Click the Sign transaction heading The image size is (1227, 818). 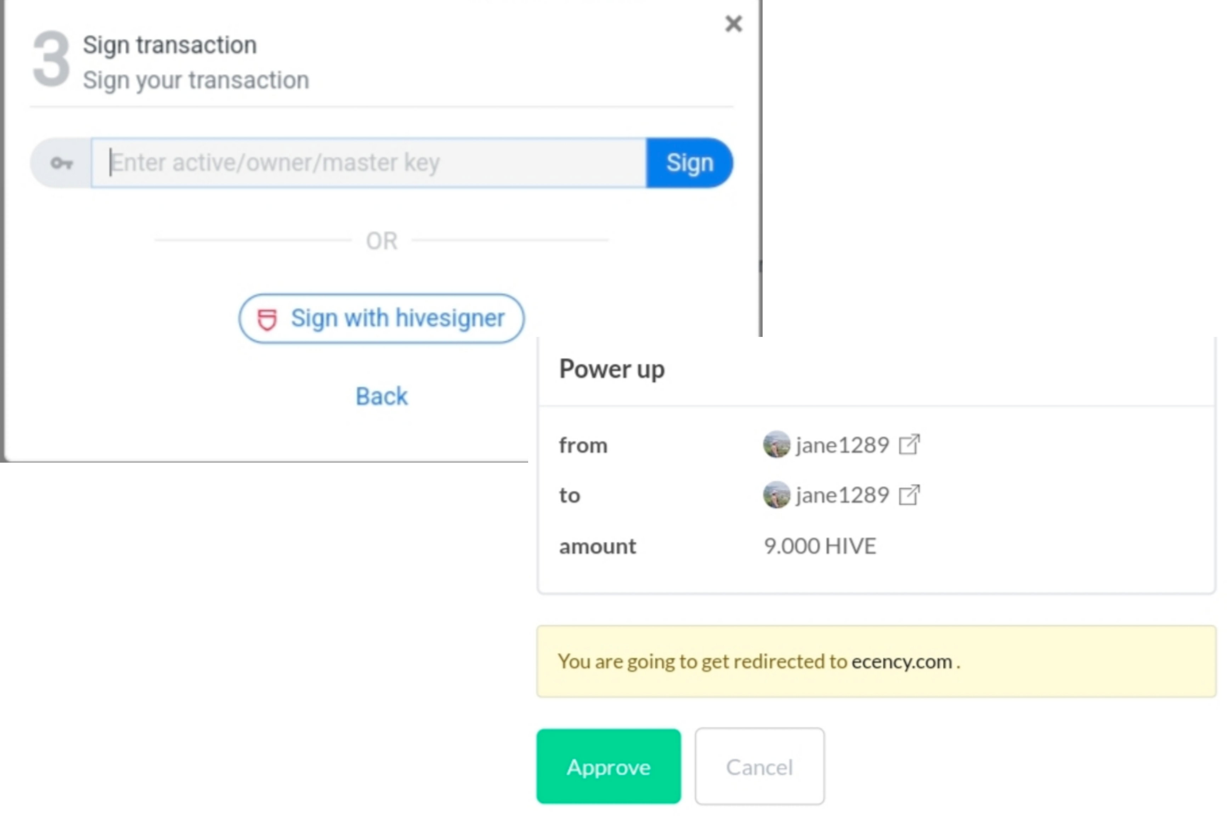click(x=169, y=45)
